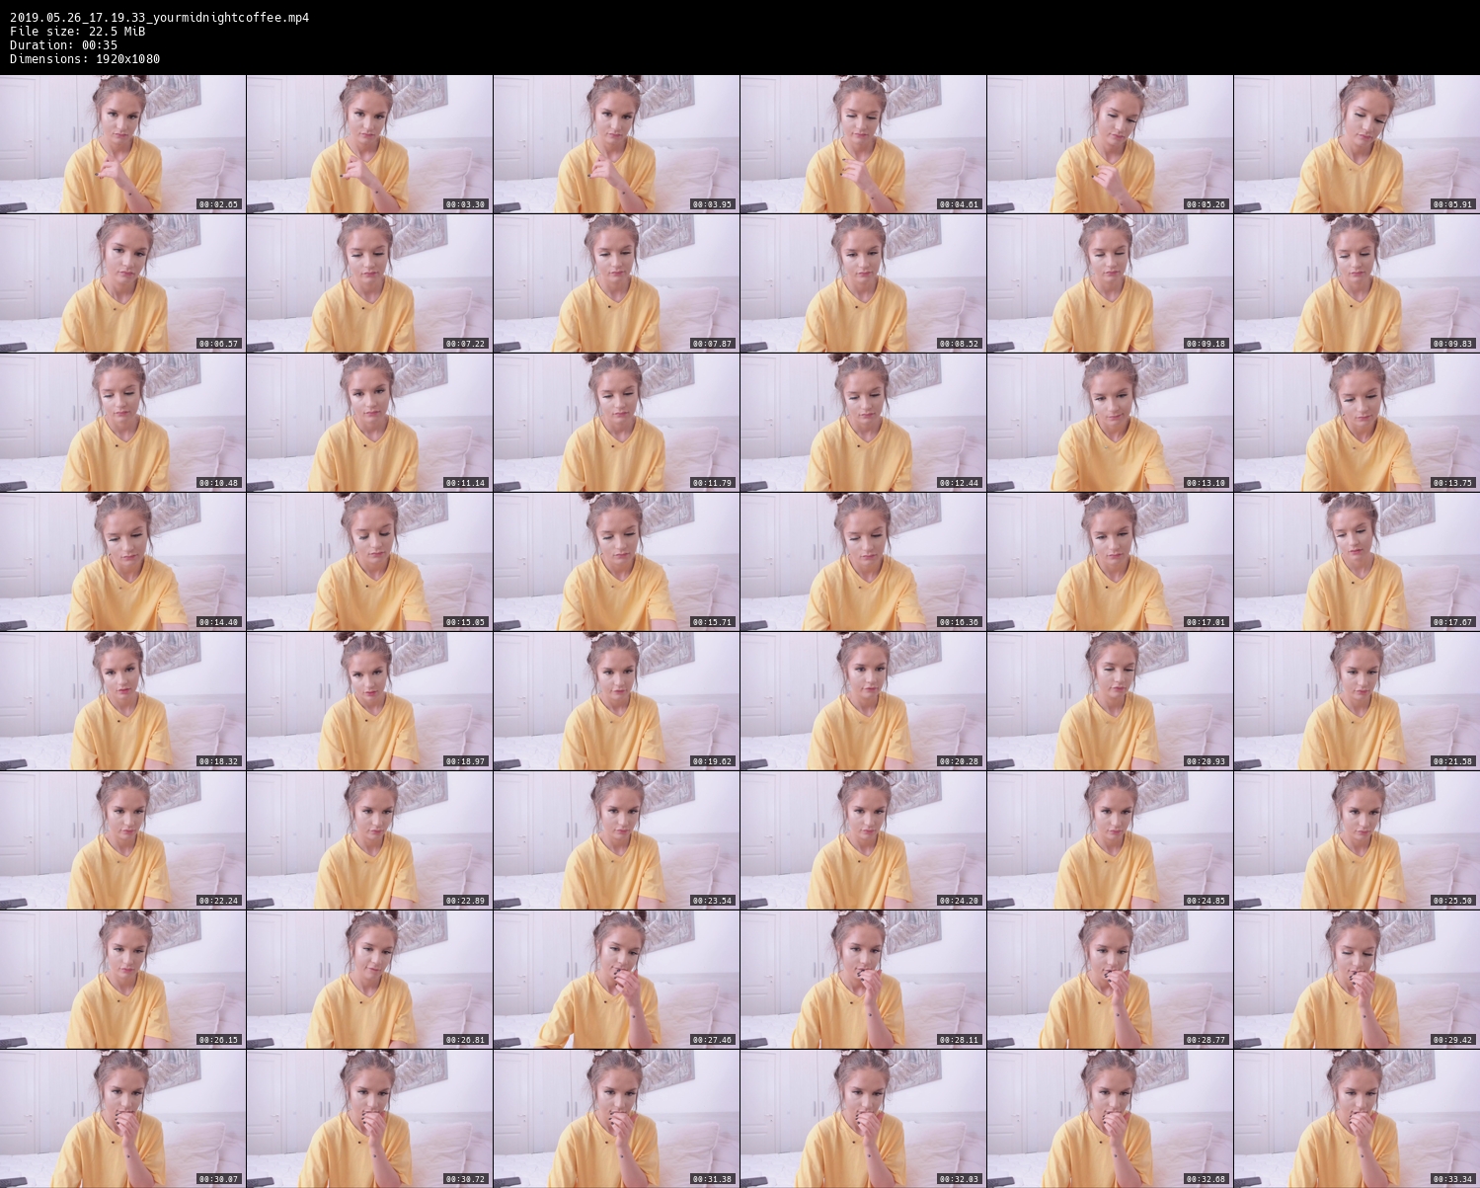Jump to thumbnail labeled 00:18.97
This screenshot has width=1480, height=1188.
pyautogui.click(x=369, y=701)
